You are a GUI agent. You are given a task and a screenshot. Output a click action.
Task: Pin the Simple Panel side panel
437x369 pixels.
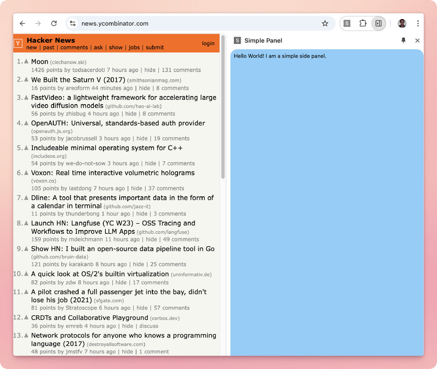[403, 41]
